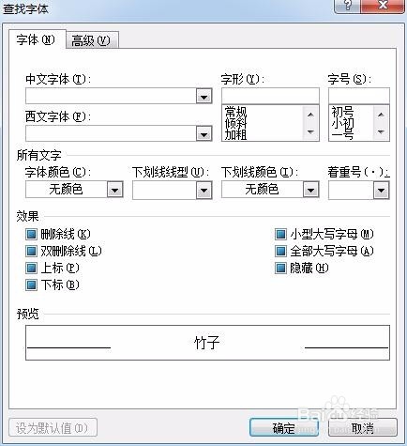
Task: Select the 字体 tab
Action: pyautogui.click(x=37, y=39)
